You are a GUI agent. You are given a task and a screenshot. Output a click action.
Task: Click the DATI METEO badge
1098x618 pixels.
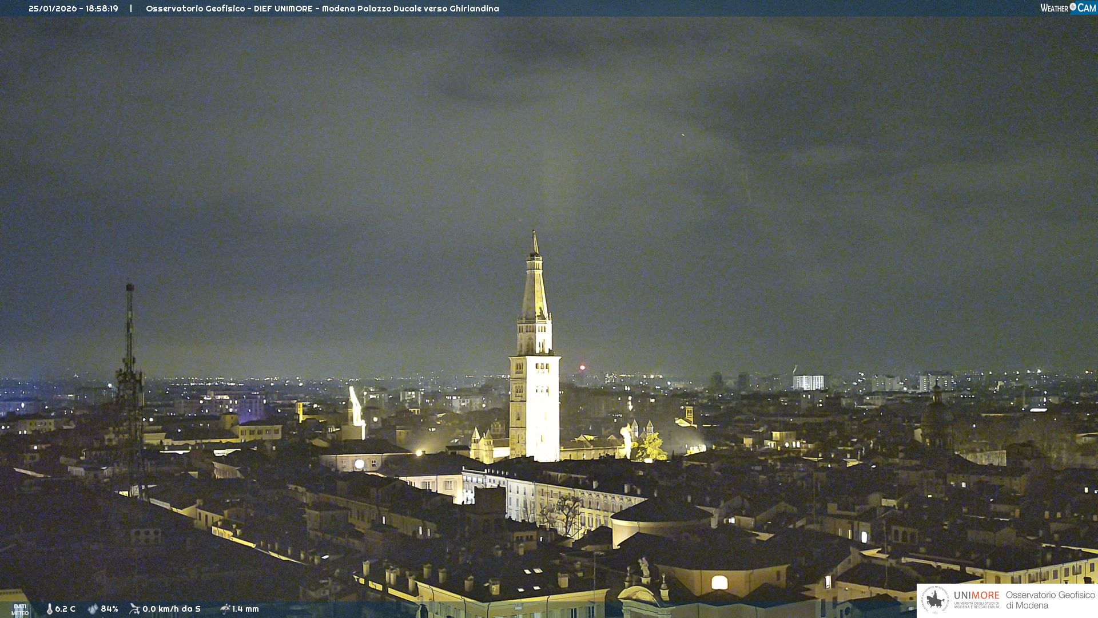tap(20, 610)
